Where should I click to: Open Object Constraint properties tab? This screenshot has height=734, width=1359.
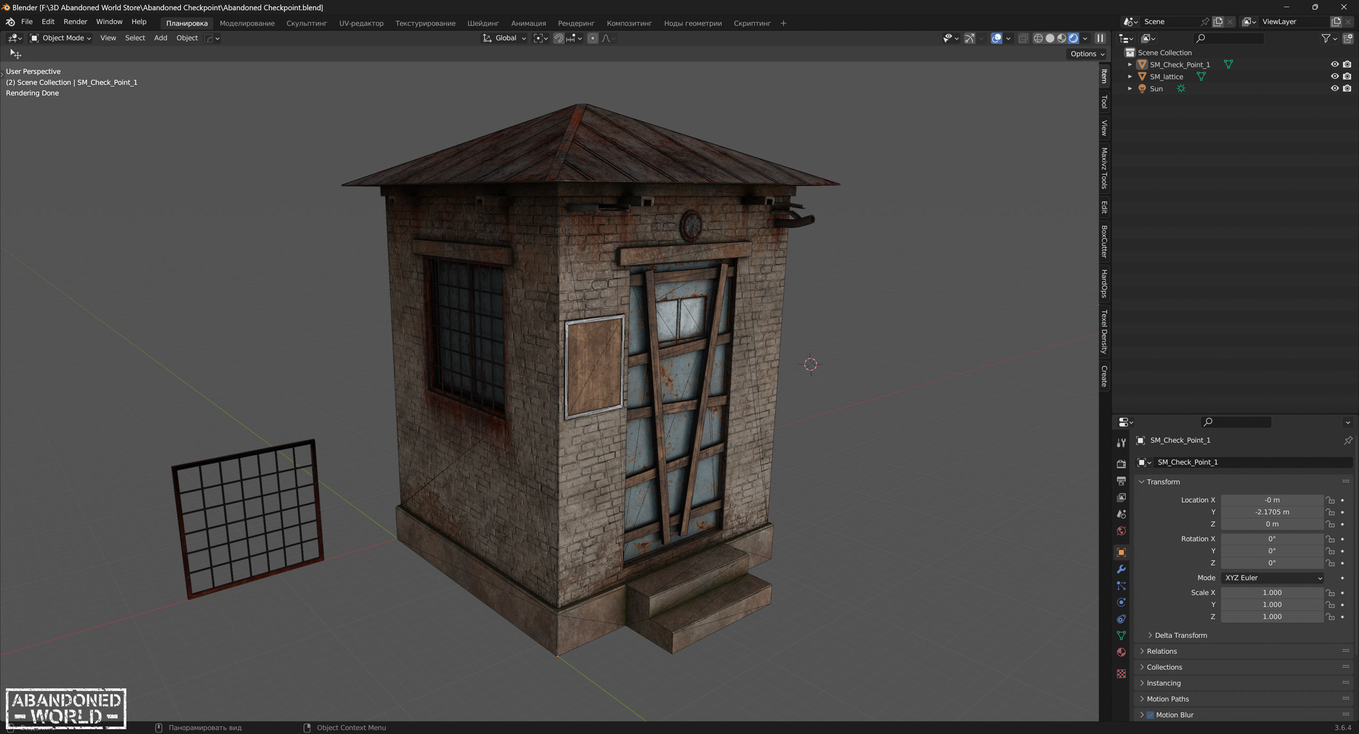coord(1121,619)
